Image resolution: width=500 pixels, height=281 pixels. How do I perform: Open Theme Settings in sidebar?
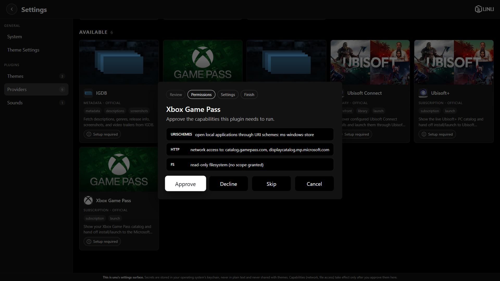coord(36,50)
